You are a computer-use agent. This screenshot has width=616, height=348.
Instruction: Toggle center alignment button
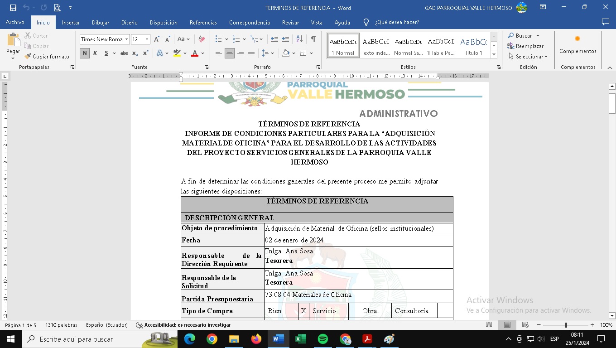[x=230, y=53]
